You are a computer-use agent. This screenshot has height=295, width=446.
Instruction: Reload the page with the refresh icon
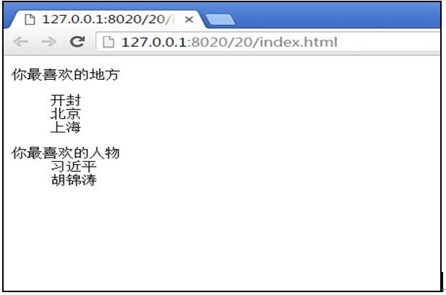coord(77,42)
